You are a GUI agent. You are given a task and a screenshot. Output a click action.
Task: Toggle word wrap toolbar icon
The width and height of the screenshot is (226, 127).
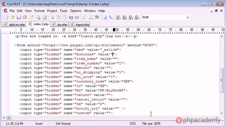[105, 18]
